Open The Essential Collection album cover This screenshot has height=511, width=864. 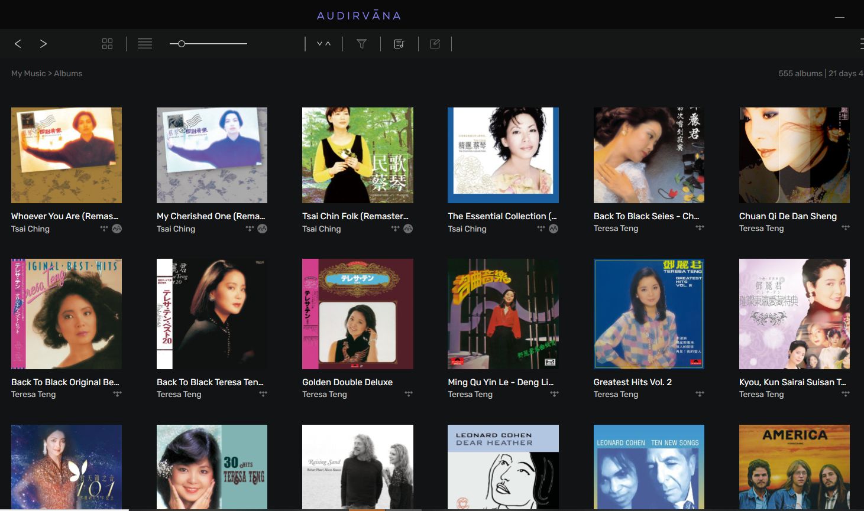coord(503,155)
